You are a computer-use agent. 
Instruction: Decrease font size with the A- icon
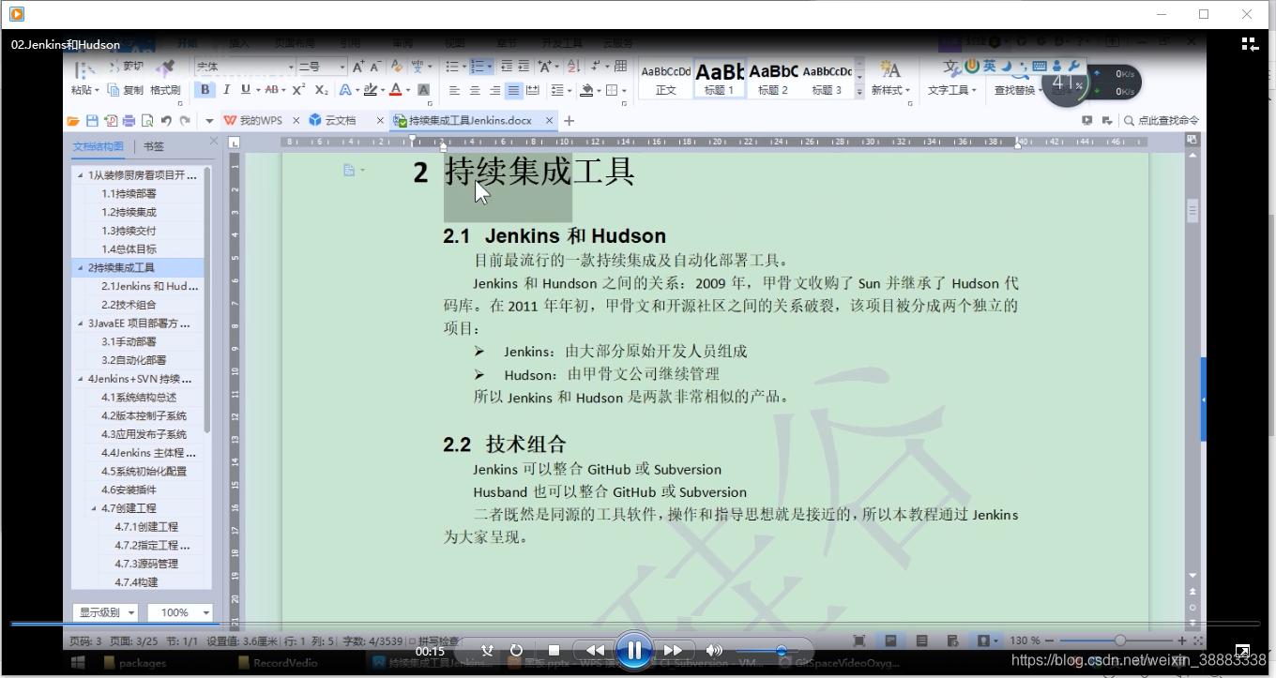point(375,67)
